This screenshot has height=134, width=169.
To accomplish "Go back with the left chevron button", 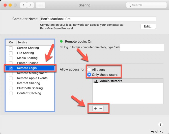I will [x=23, y=5].
